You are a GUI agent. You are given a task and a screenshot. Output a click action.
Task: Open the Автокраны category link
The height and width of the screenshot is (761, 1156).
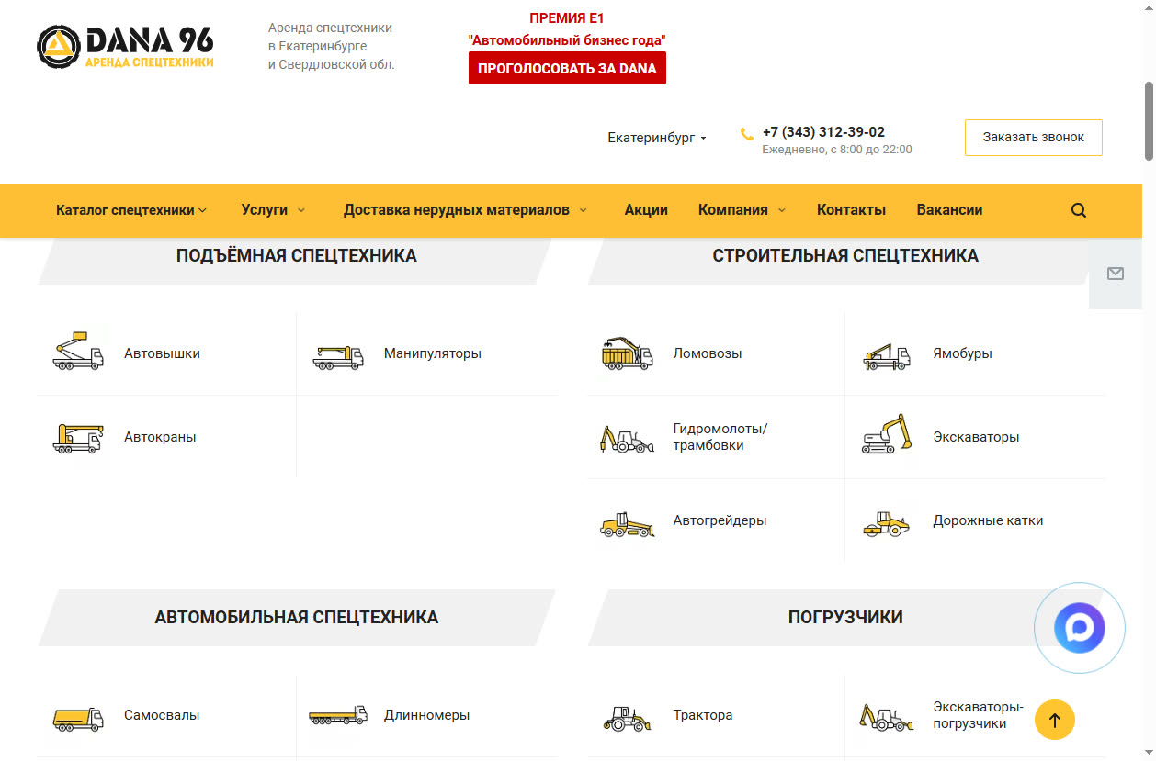tap(160, 437)
